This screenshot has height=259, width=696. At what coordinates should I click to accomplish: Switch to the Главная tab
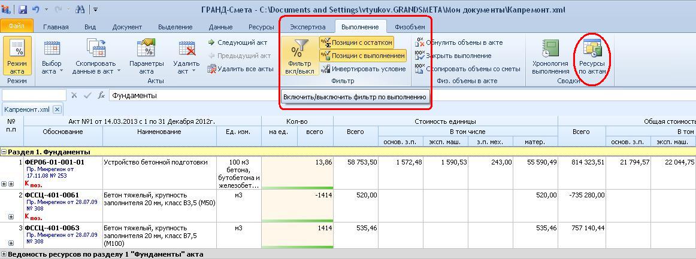56,27
